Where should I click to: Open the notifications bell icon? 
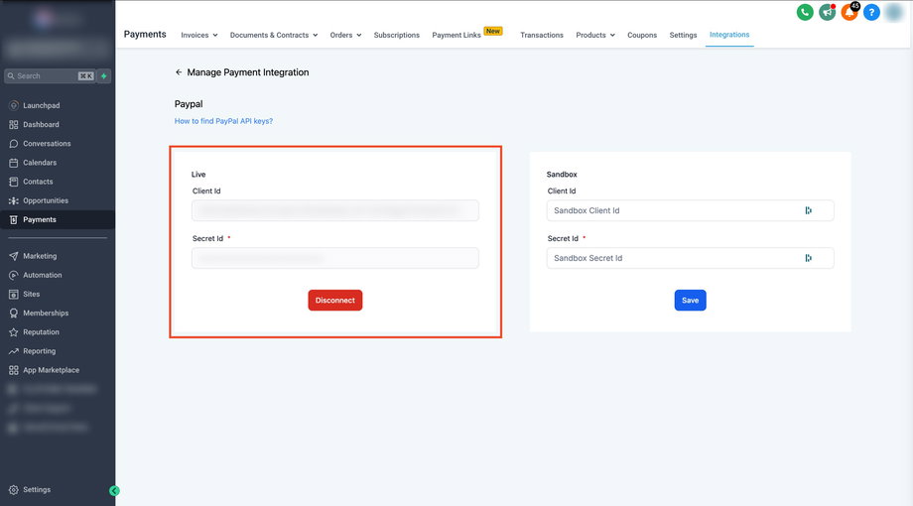tap(849, 12)
